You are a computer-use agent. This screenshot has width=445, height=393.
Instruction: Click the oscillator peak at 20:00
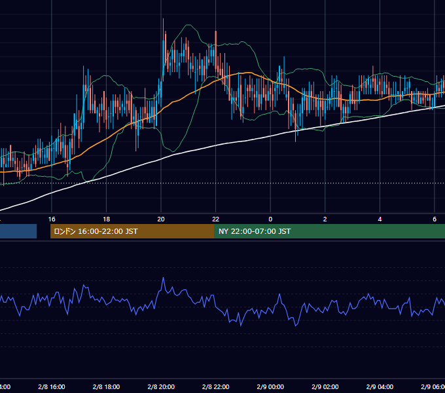[163, 278]
